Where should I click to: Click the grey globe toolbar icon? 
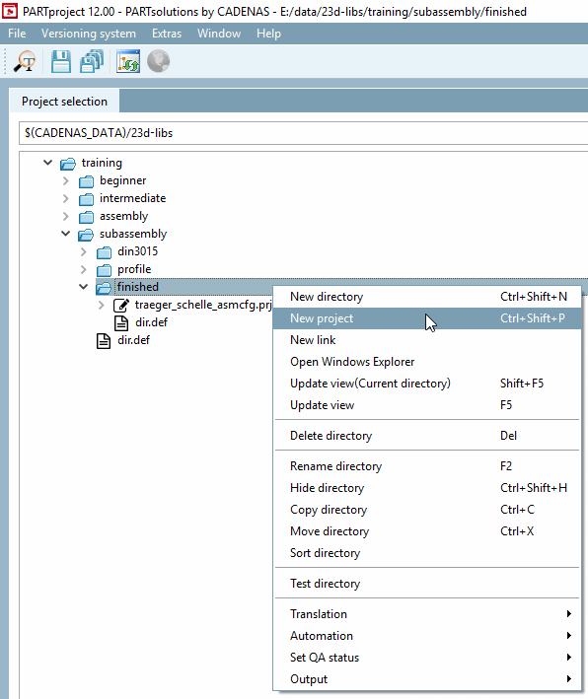click(x=159, y=61)
